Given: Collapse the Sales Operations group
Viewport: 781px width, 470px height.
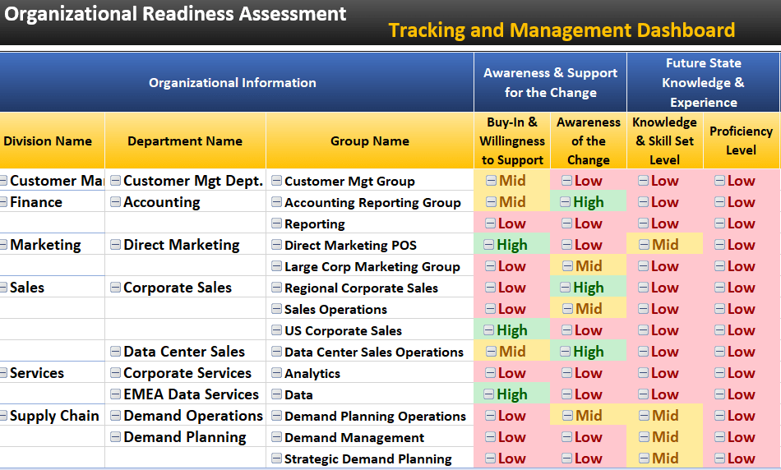Looking at the screenshot, I should (x=276, y=309).
